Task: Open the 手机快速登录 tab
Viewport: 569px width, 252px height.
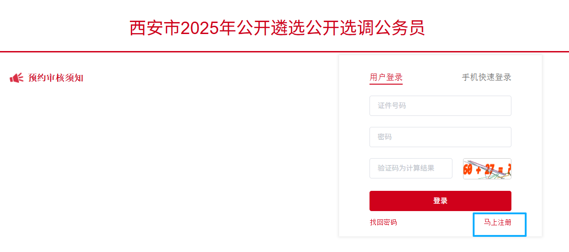Action: tap(487, 77)
